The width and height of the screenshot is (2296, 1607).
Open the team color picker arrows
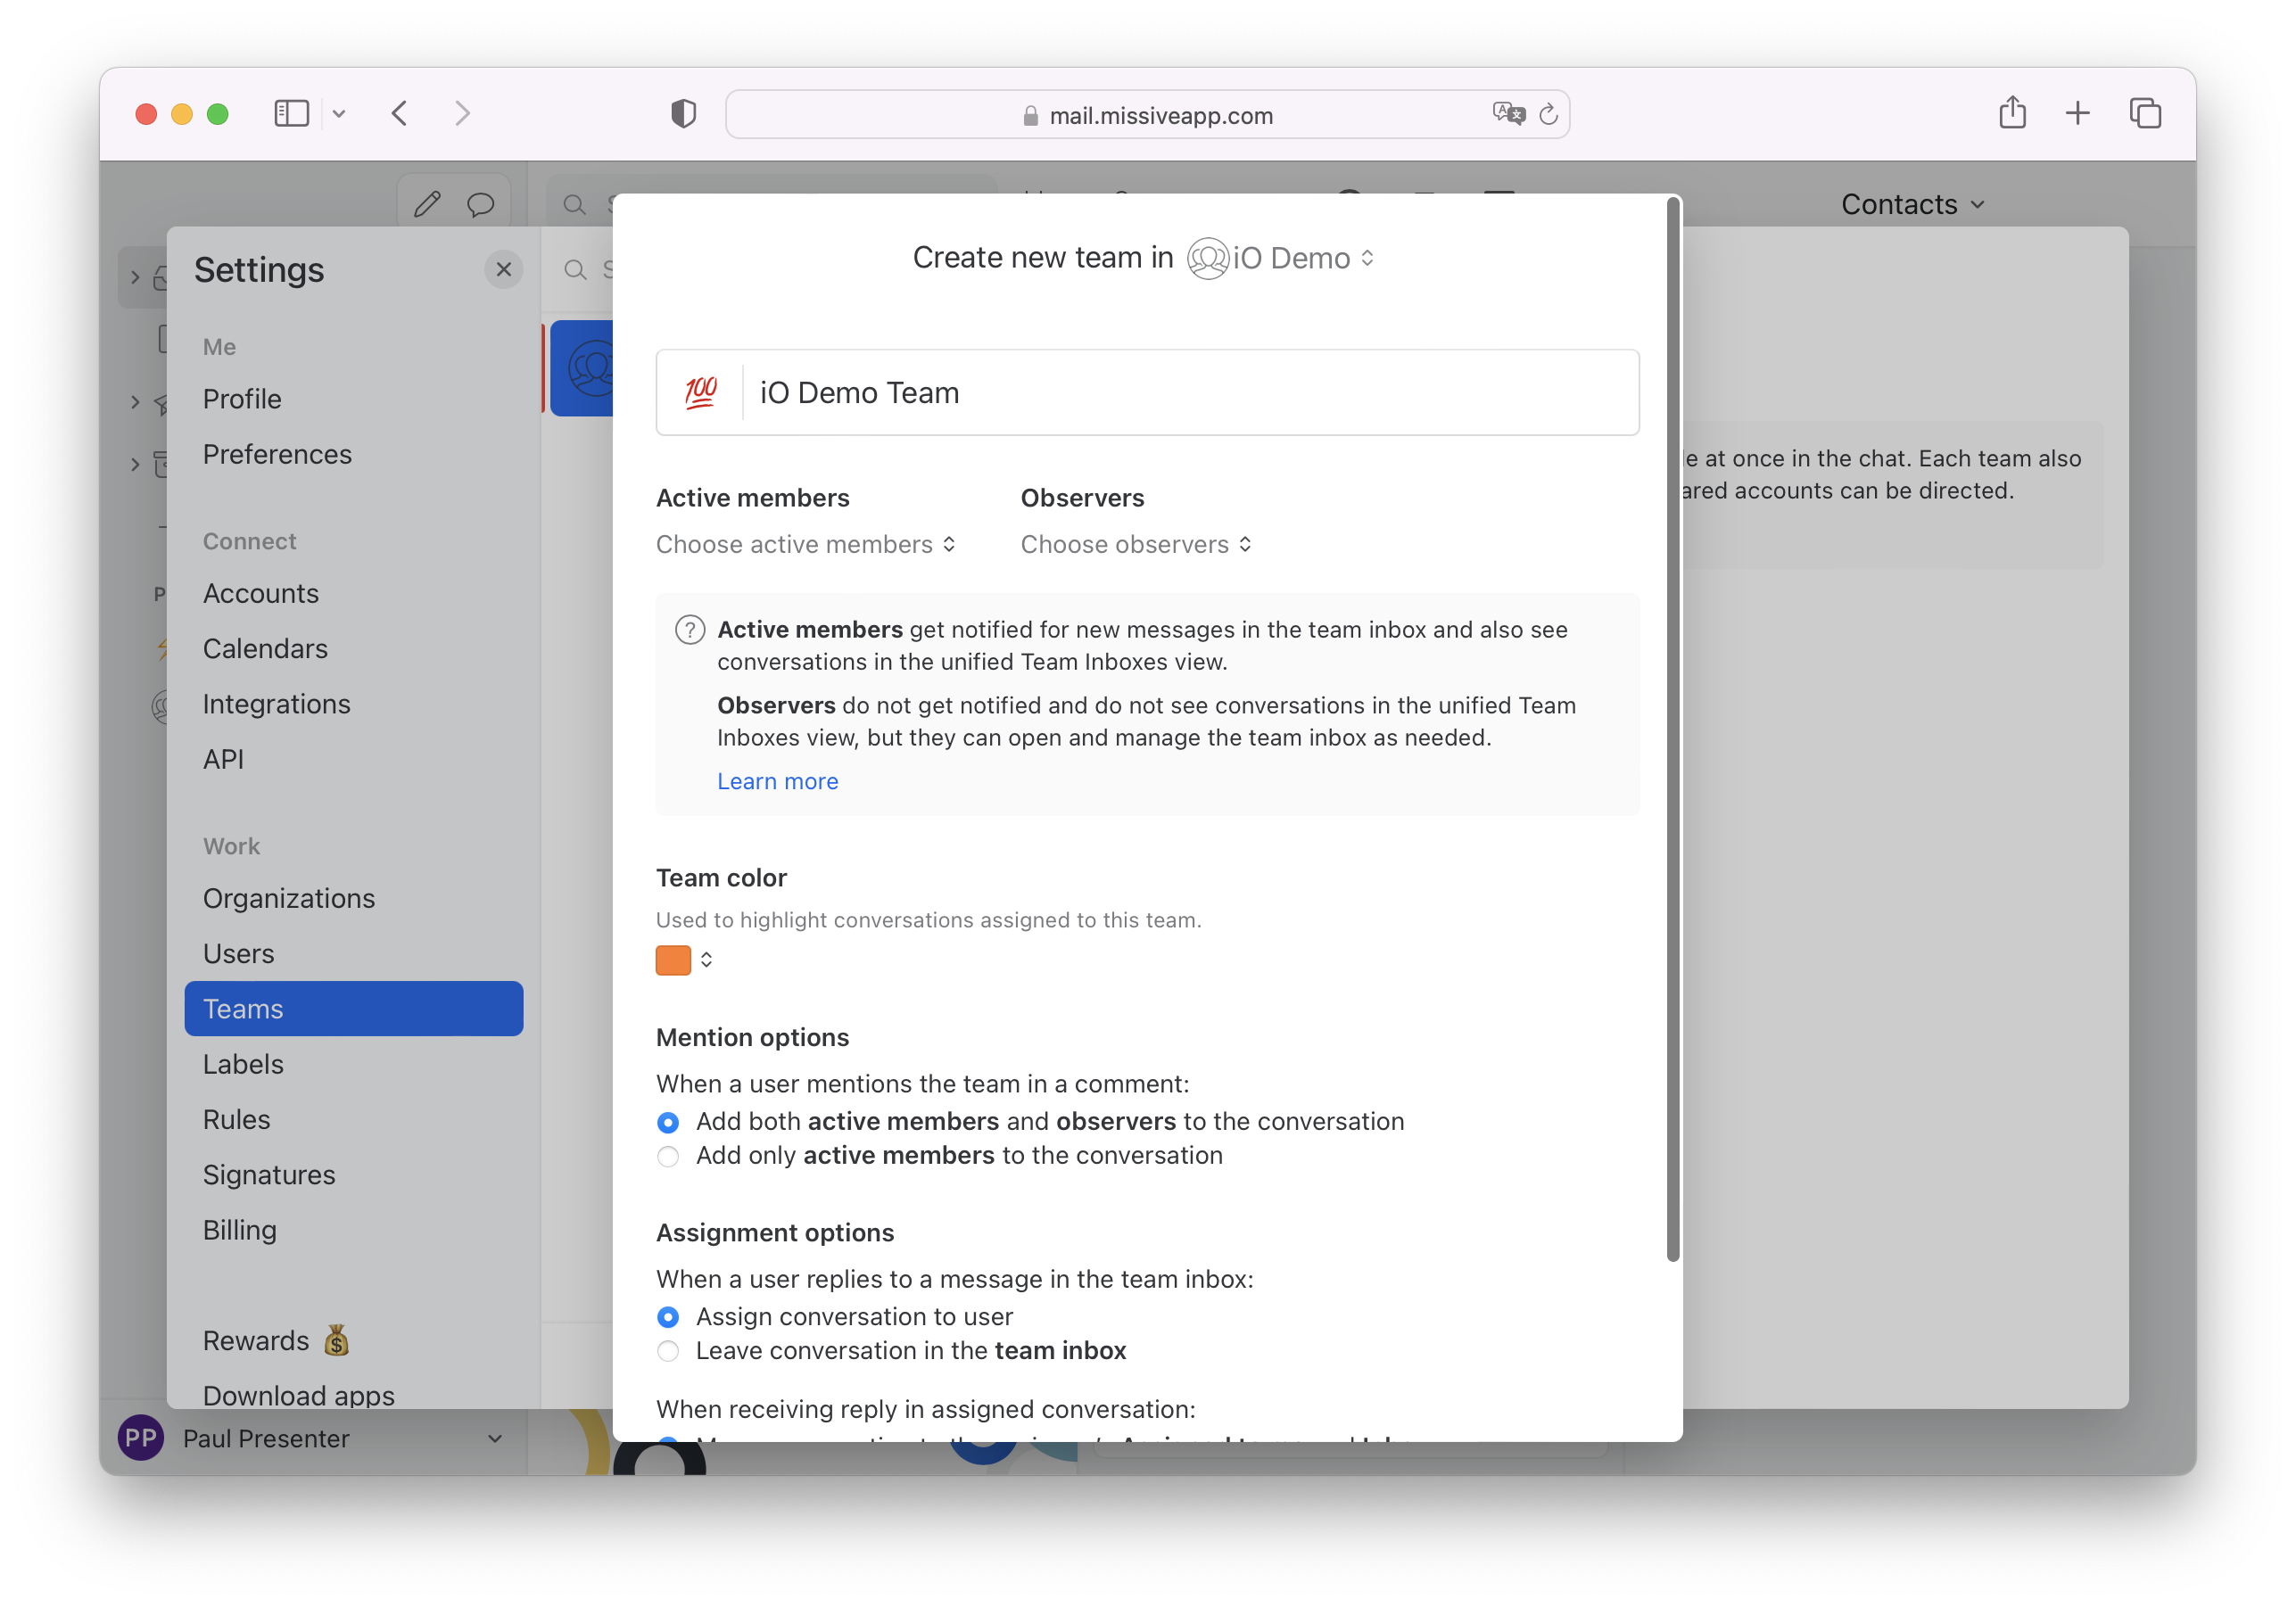706,960
